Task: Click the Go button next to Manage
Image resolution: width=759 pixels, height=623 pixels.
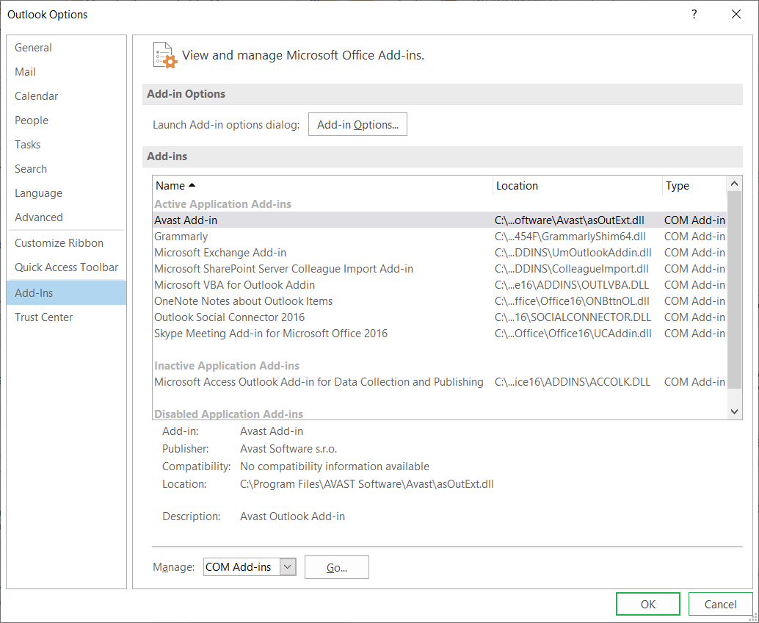Action: (337, 567)
